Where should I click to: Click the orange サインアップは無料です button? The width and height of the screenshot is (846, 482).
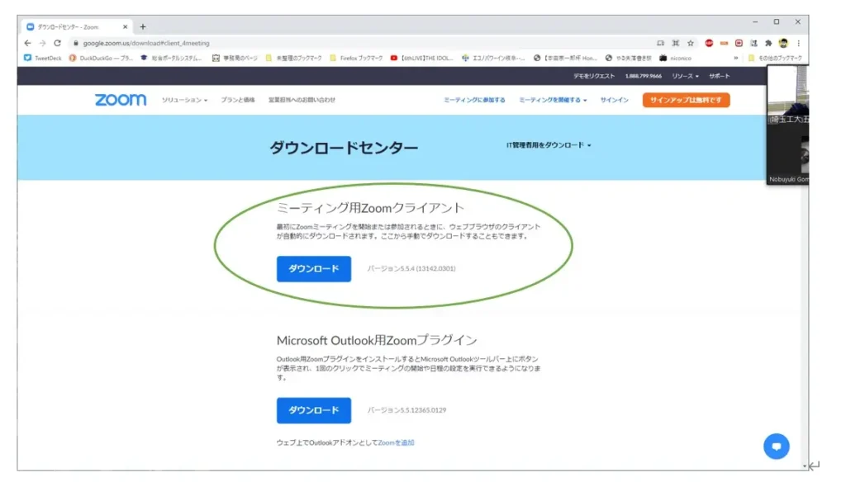(686, 100)
